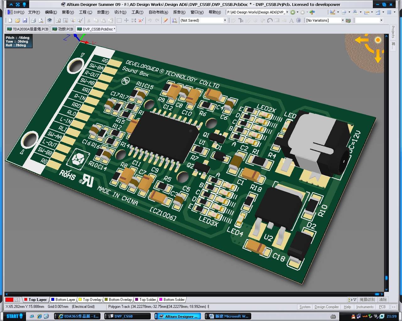This screenshot has width=402, height=321.
Task: Open the alignment tools icon
Action: 344,12
